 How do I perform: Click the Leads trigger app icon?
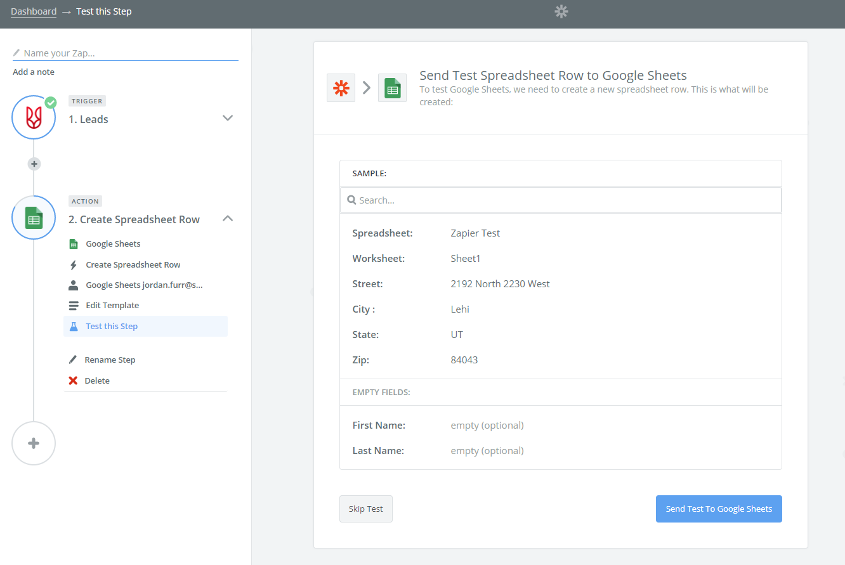34,117
